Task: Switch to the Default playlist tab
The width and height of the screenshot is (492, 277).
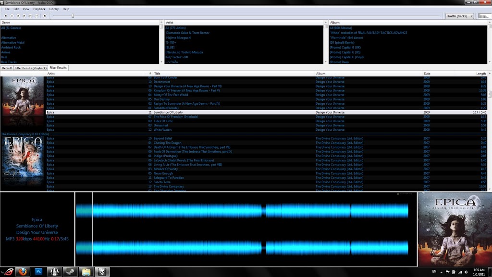Action: (x=7, y=68)
